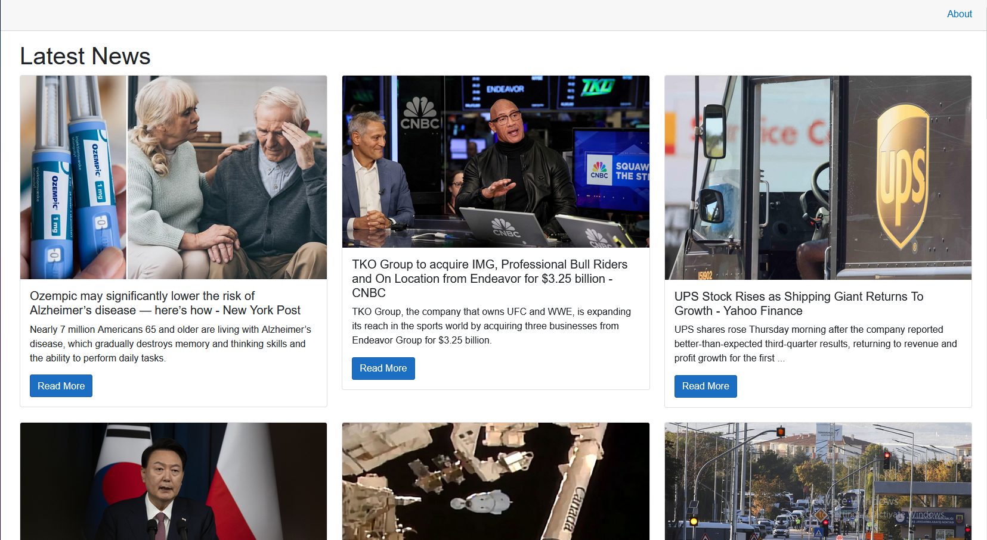Image resolution: width=987 pixels, height=540 pixels.
Task: Open the CNBC studio interview image
Action: click(495, 161)
